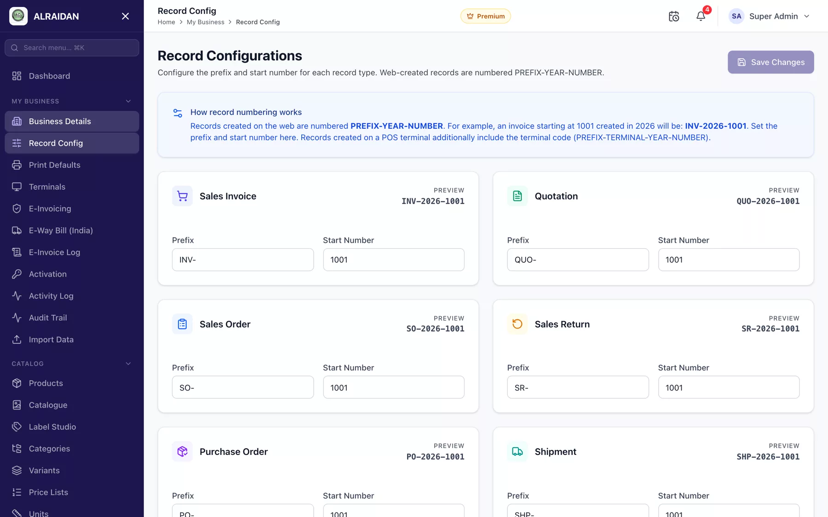Click the Shipment truck icon
828x517 pixels.
pos(517,452)
